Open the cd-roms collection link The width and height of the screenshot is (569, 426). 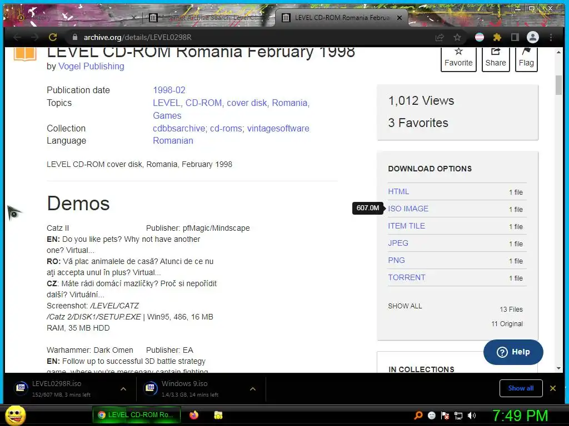tap(227, 128)
